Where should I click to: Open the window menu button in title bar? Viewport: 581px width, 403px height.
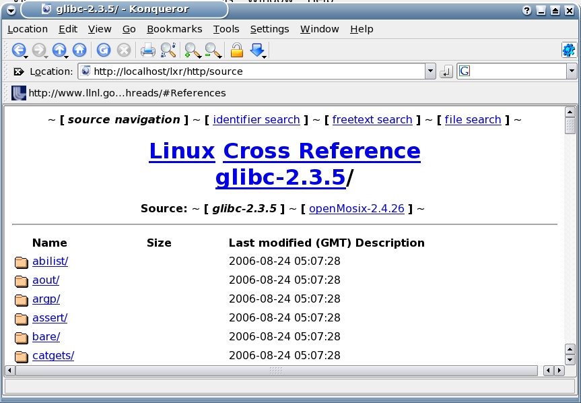click(x=11, y=9)
